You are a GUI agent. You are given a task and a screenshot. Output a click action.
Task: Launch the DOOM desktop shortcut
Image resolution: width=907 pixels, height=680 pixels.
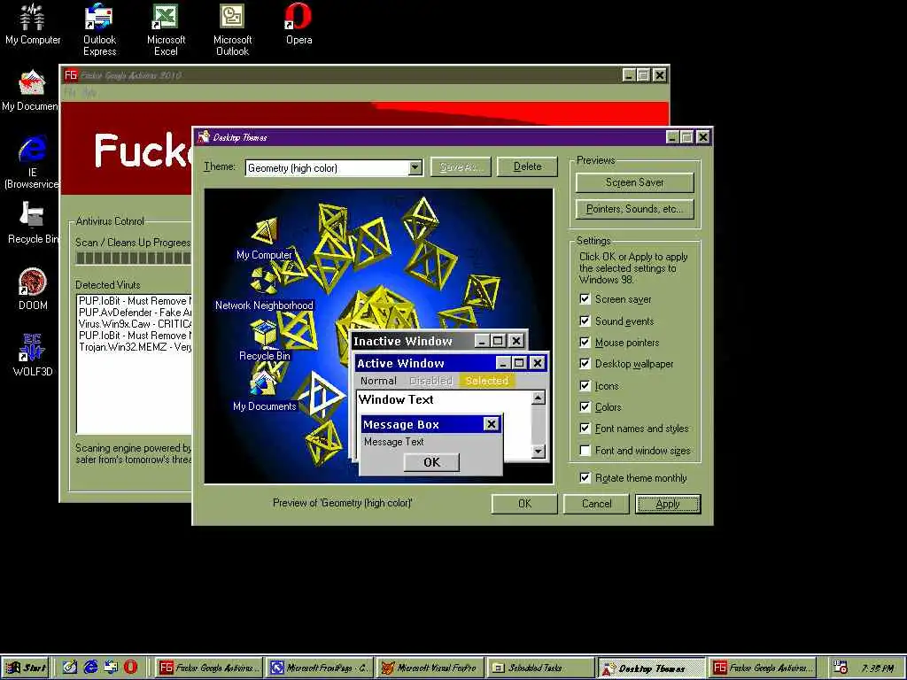coord(33,289)
